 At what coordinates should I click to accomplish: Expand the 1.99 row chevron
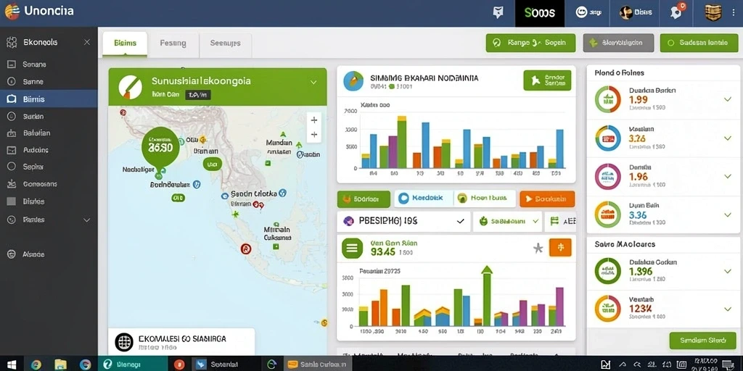tap(728, 99)
